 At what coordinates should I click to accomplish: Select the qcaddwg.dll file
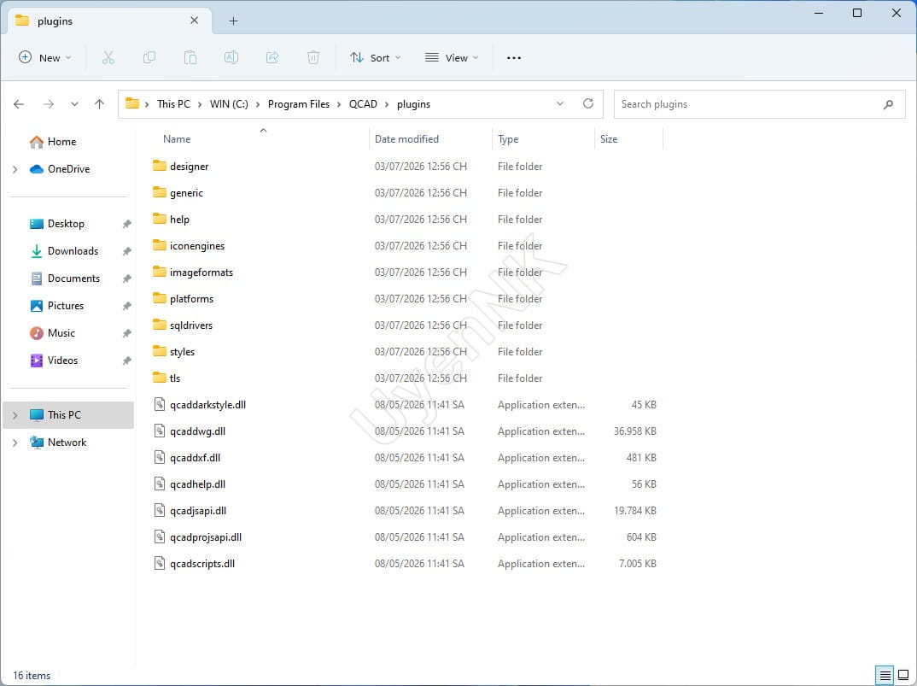click(198, 431)
